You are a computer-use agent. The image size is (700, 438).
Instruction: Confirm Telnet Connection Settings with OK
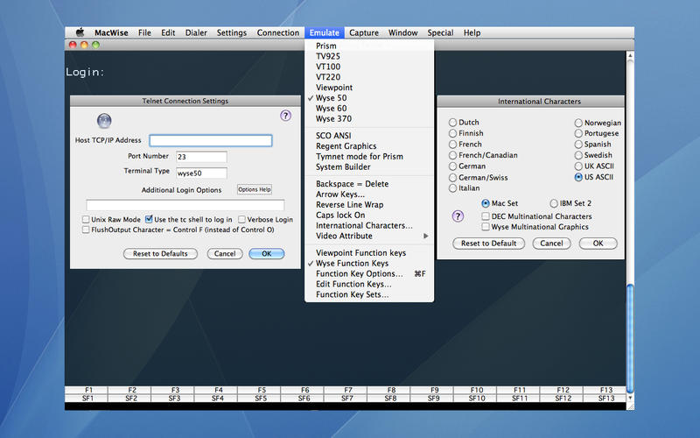pyautogui.click(x=267, y=254)
